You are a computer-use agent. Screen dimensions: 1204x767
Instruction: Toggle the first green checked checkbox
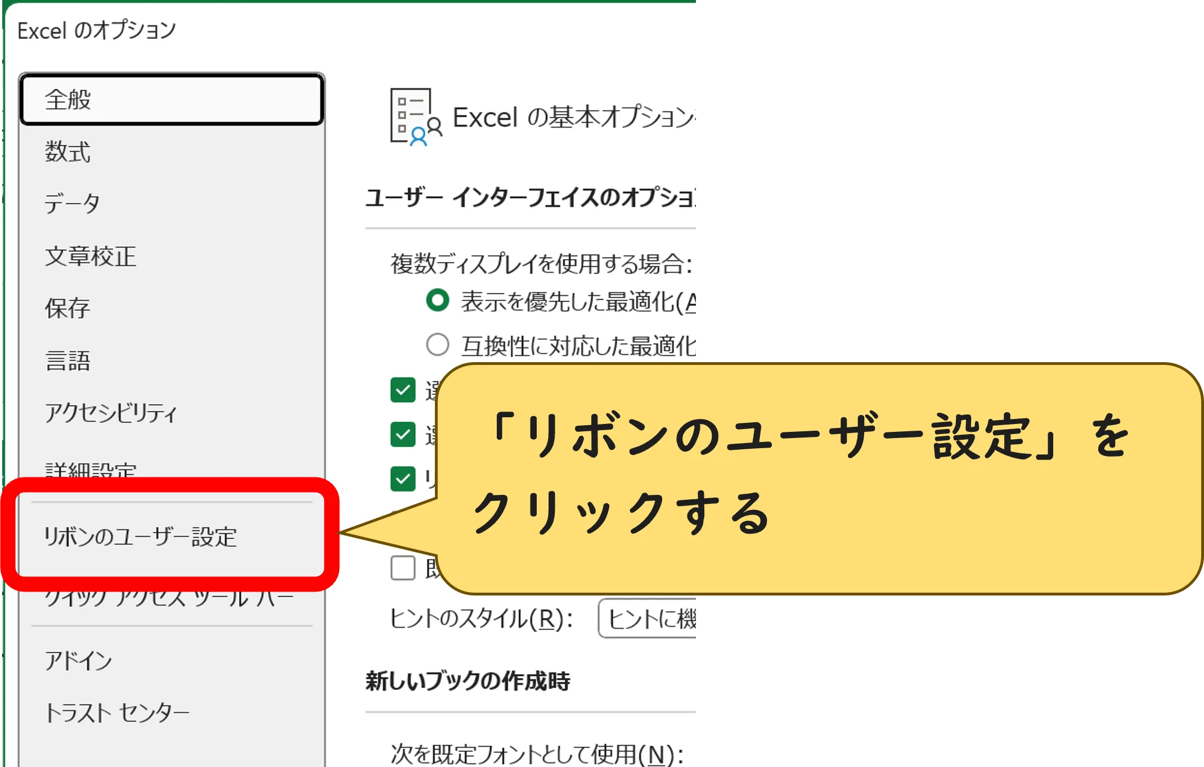[x=403, y=390]
